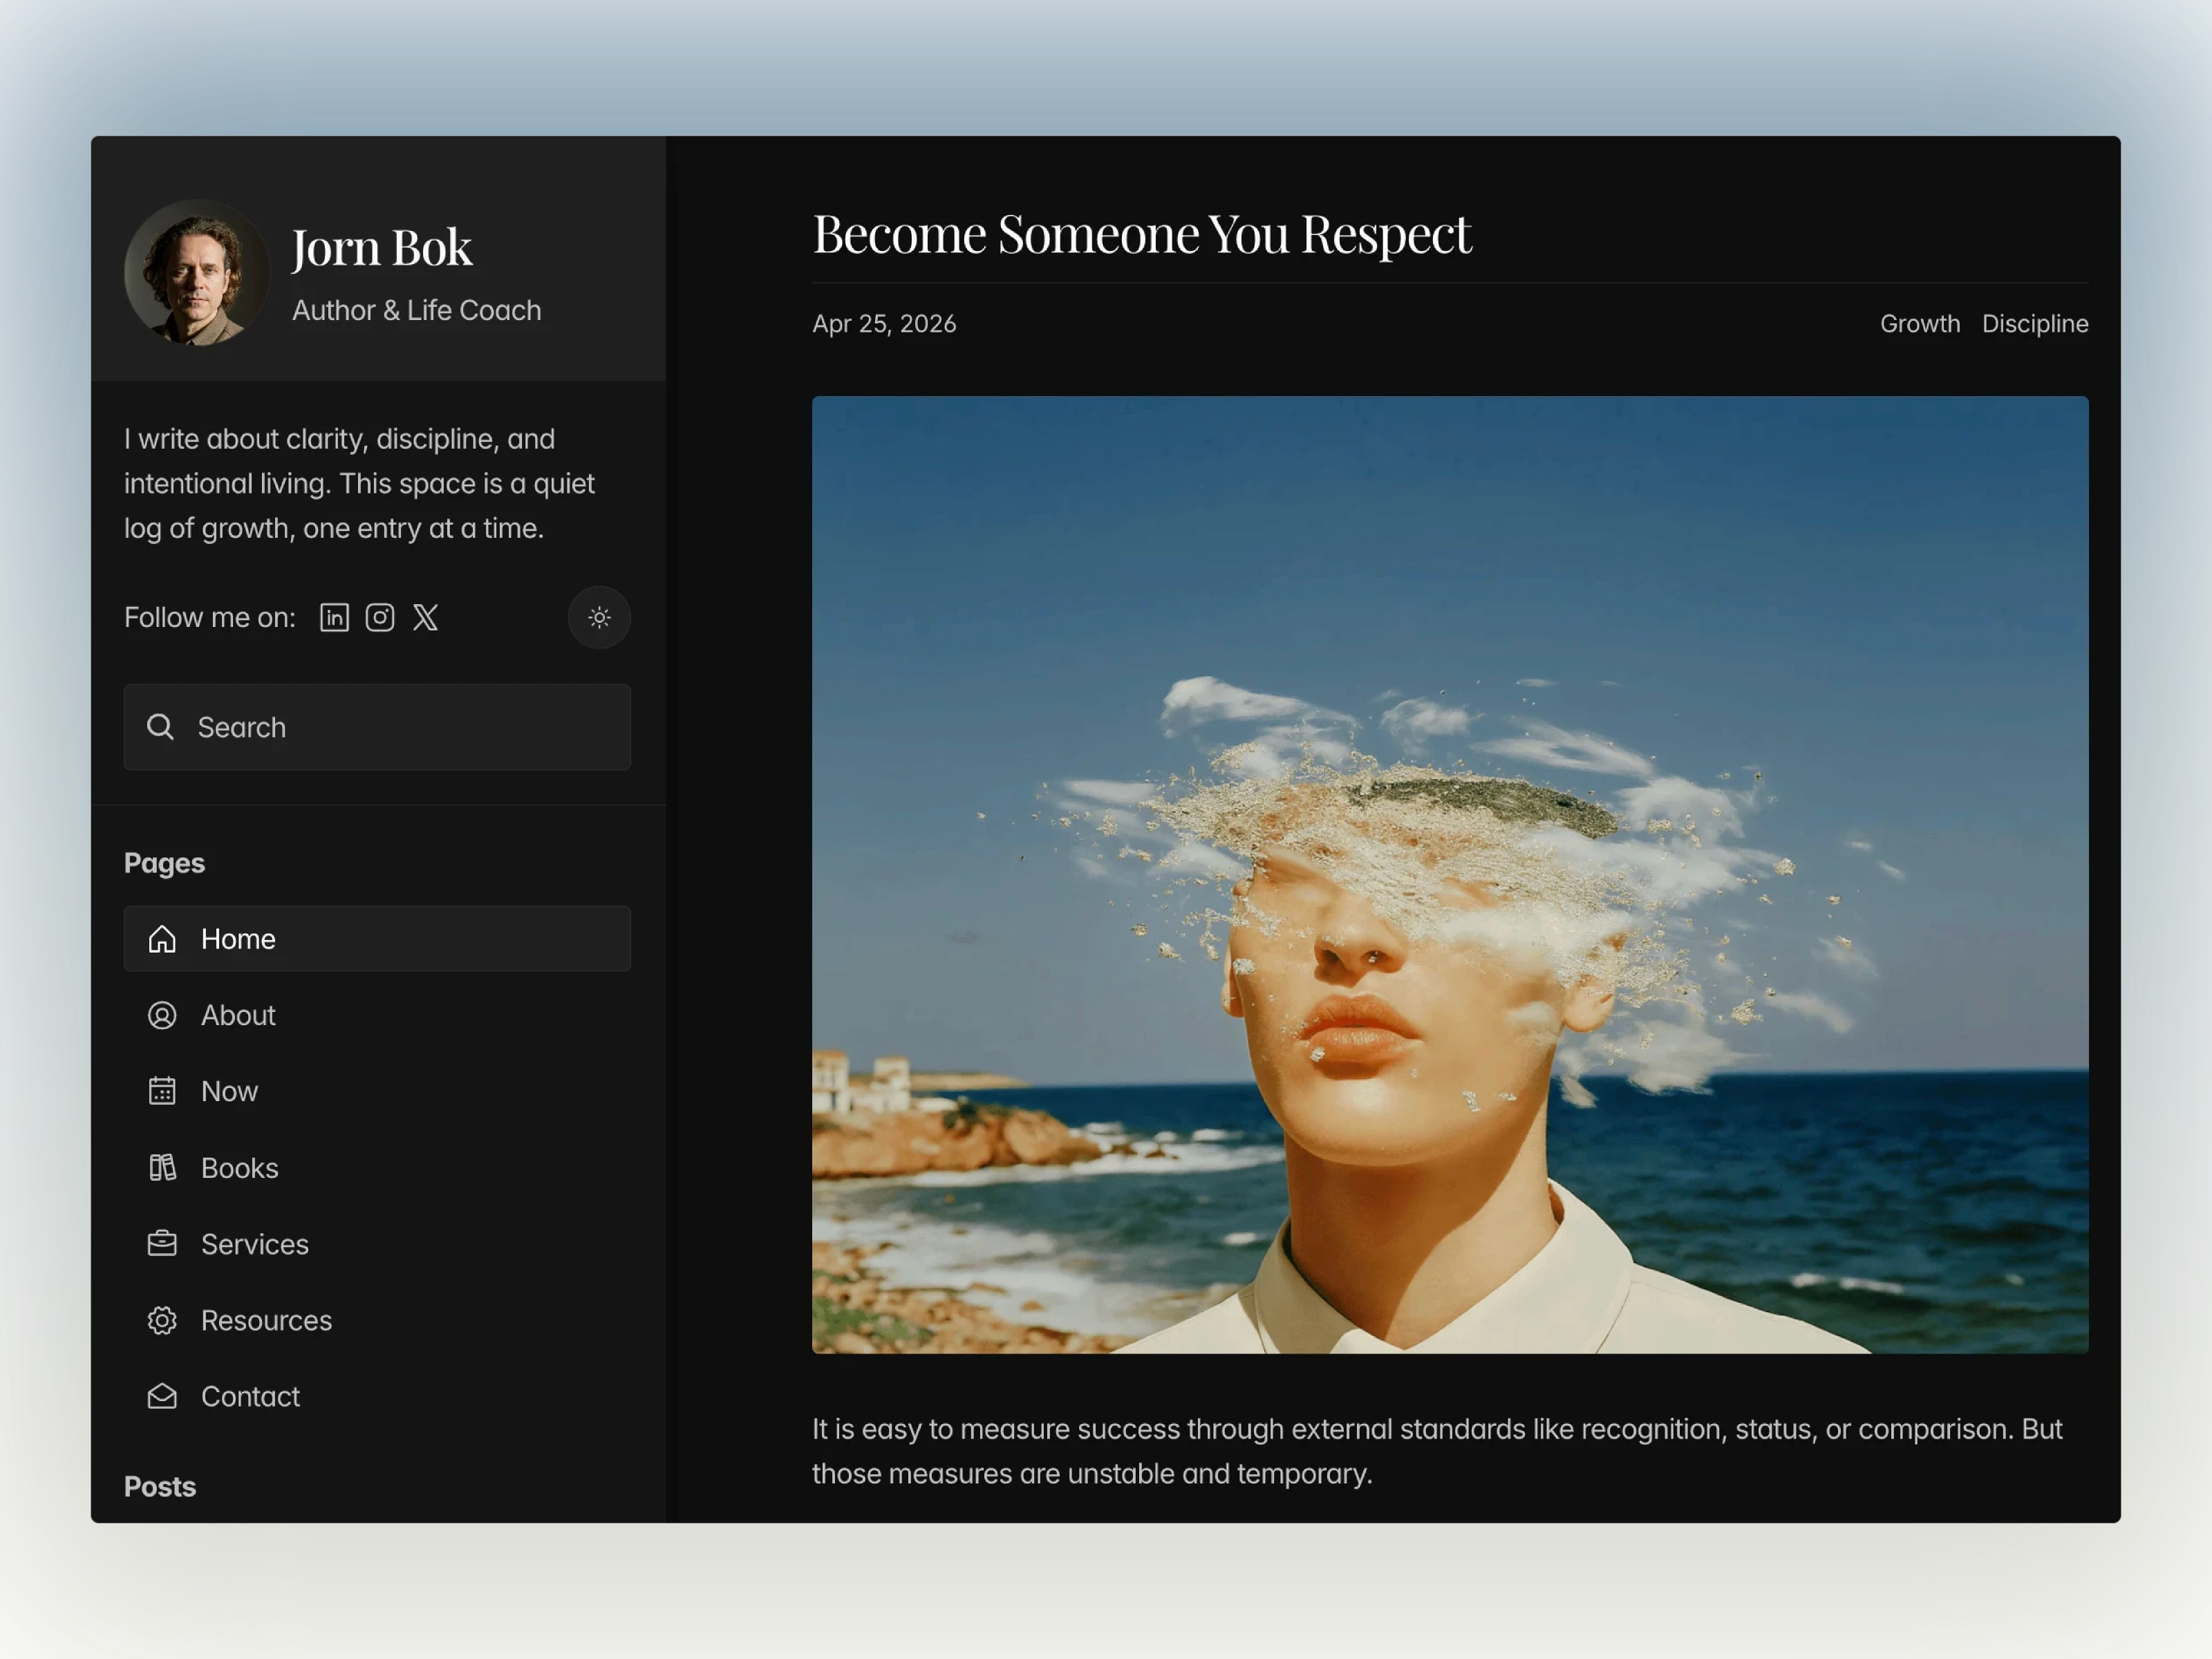Open the Instagram profile icon
Screen dimensions: 2212x1659
380,617
